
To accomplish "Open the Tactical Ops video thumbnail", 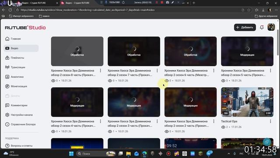I will (x=247, y=102).
